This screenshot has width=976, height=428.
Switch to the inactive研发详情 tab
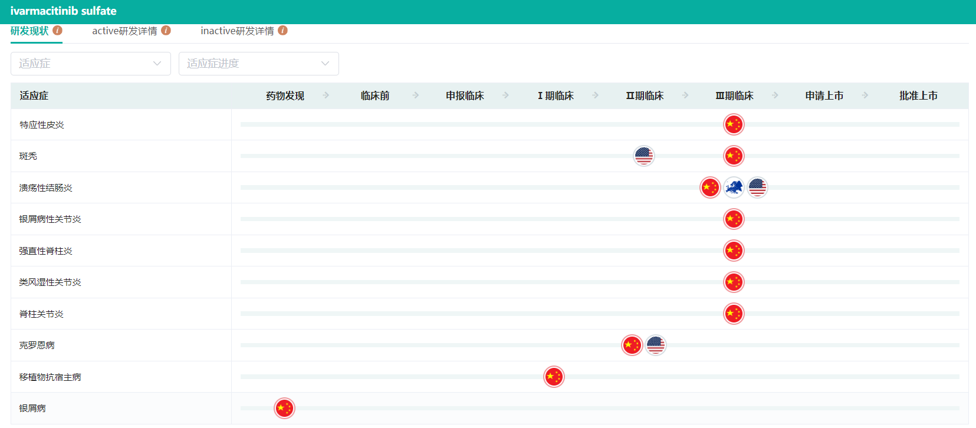(x=237, y=31)
